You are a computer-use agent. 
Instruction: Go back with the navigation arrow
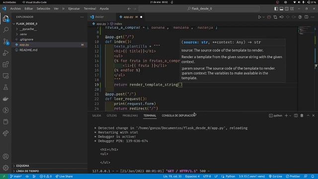coord(129,9)
